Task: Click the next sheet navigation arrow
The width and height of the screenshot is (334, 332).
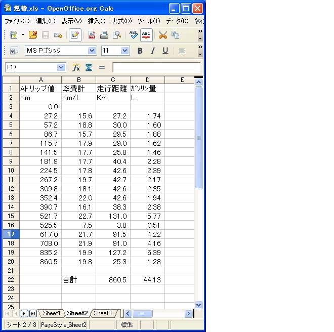Action: (x=24, y=313)
